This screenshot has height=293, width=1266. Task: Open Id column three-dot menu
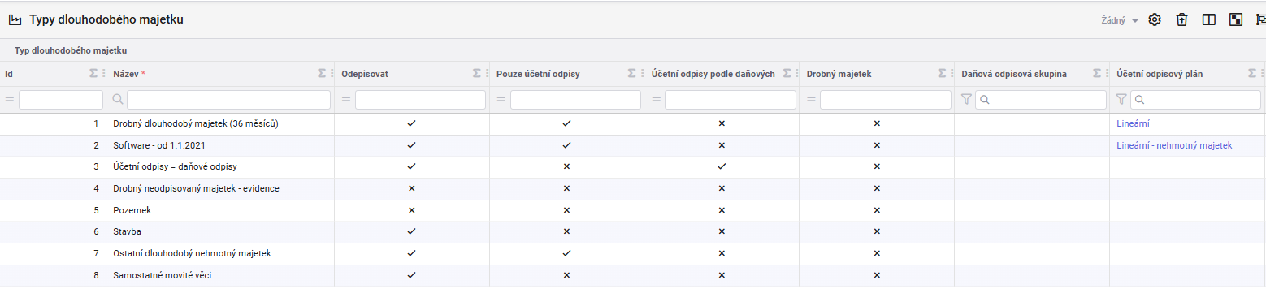[x=103, y=73]
